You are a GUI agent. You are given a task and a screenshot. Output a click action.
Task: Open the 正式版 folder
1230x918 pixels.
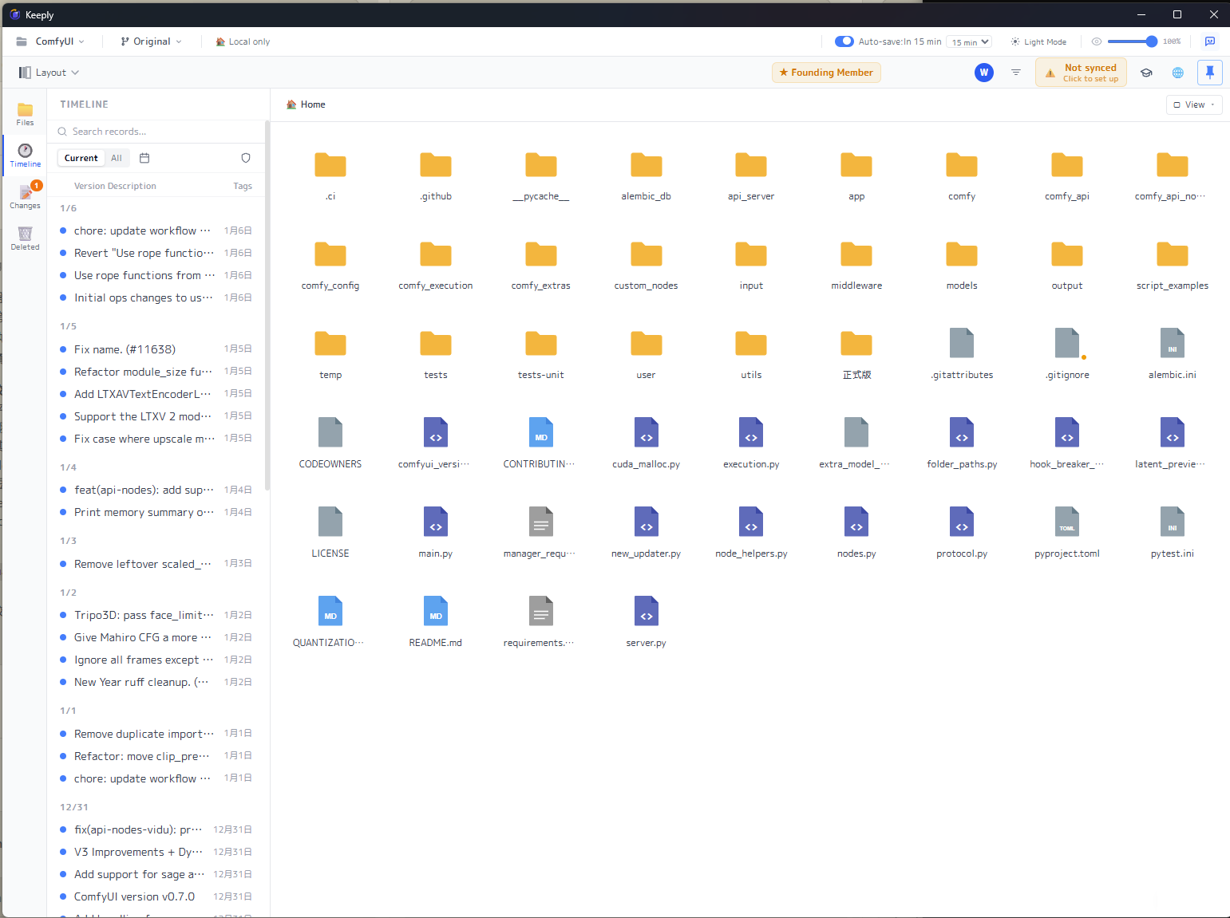[856, 356]
